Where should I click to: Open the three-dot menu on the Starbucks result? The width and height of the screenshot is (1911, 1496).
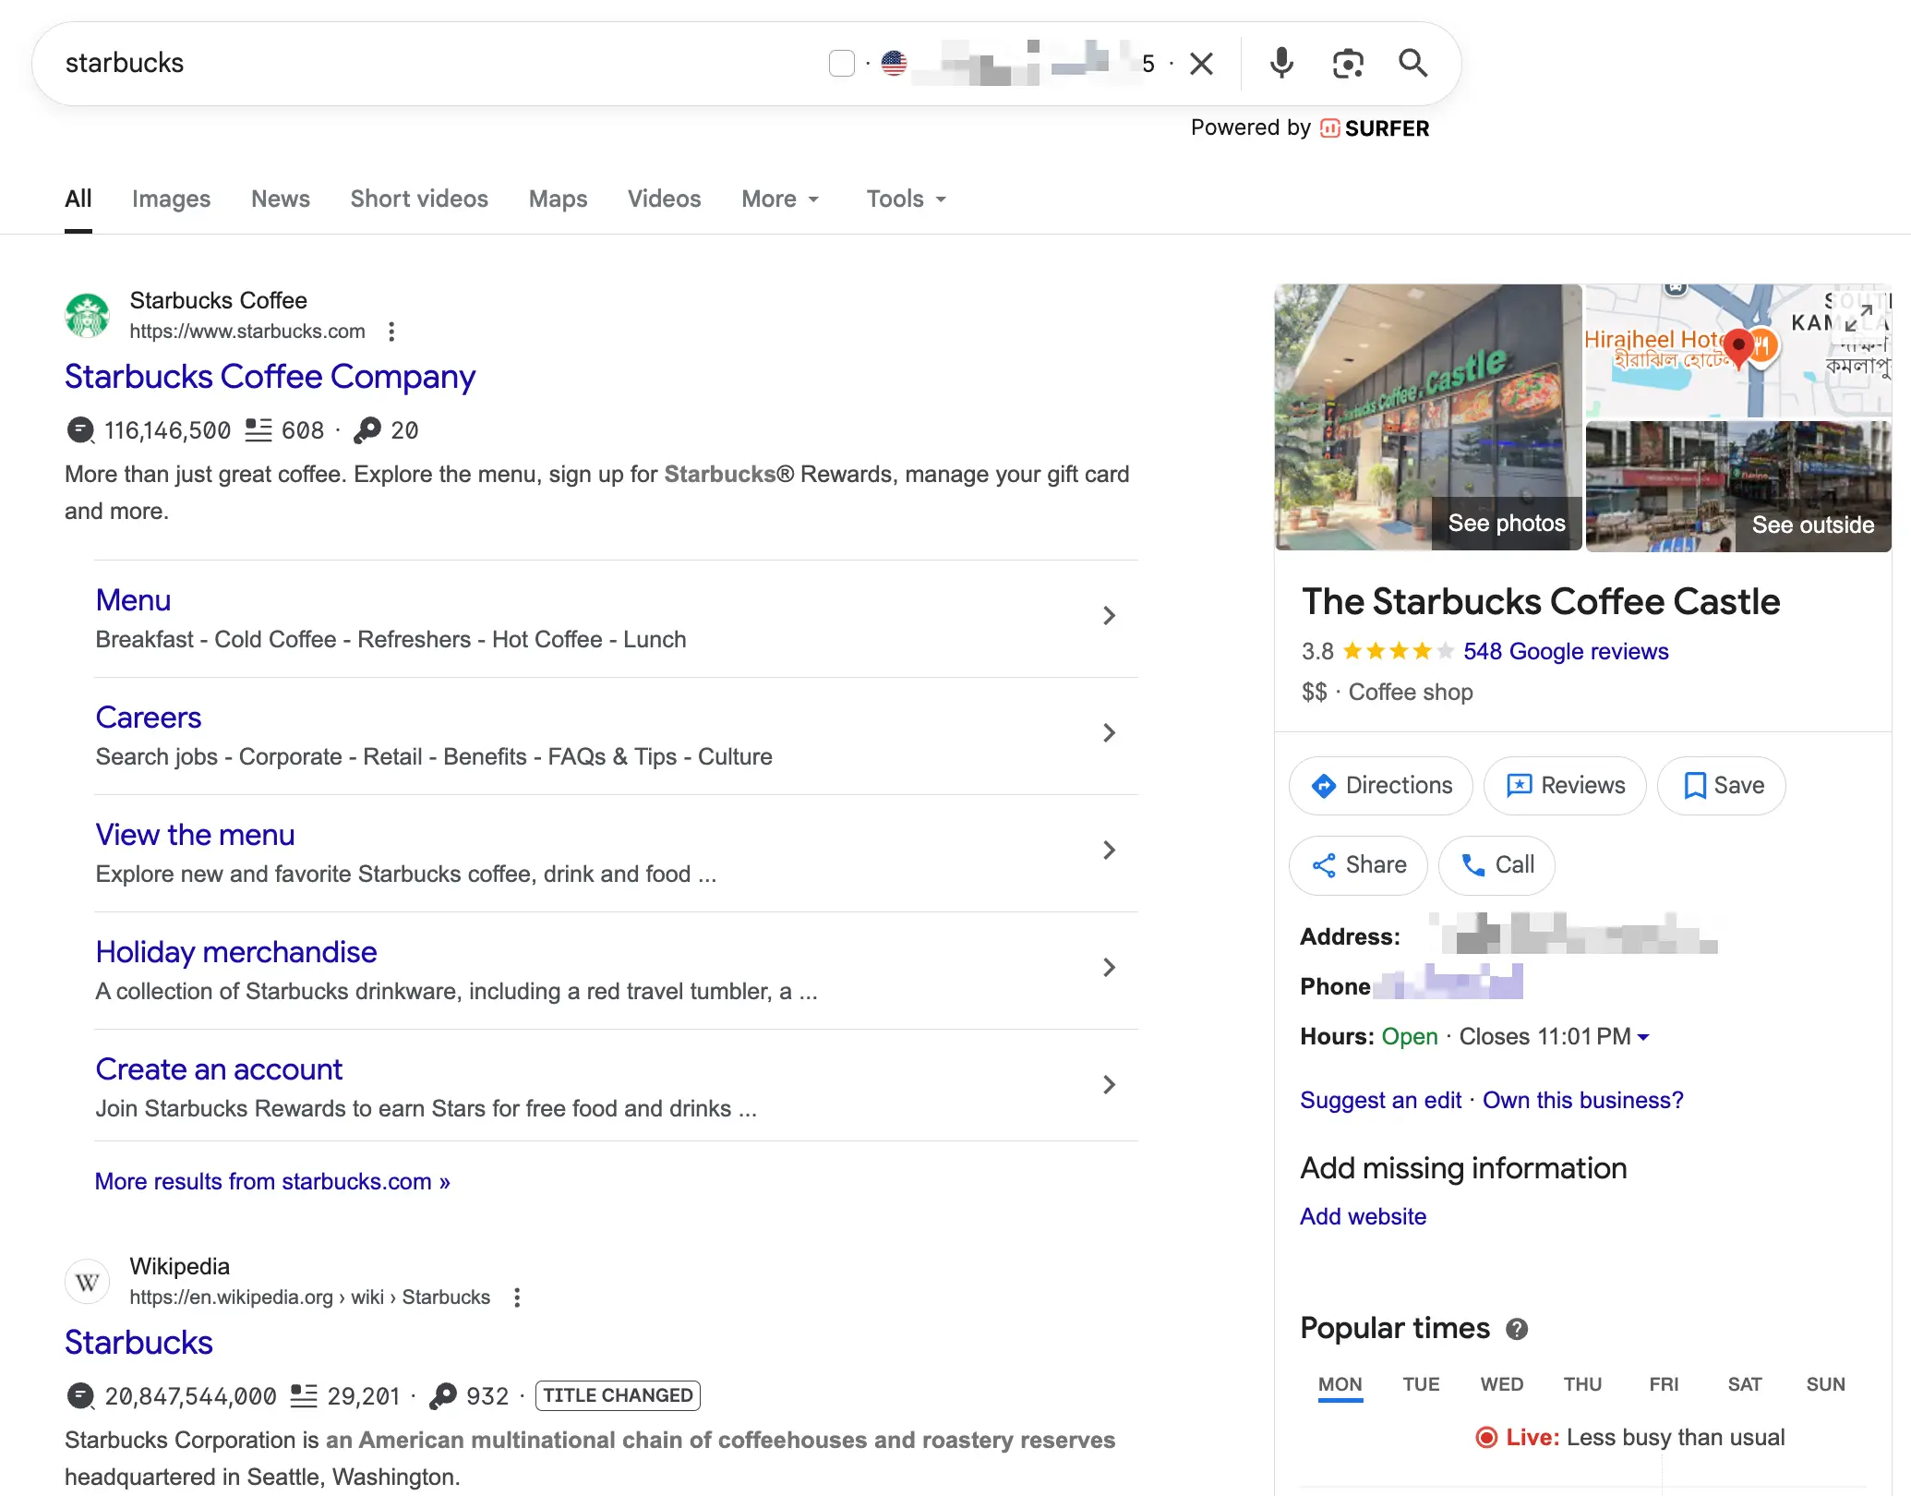point(391,332)
